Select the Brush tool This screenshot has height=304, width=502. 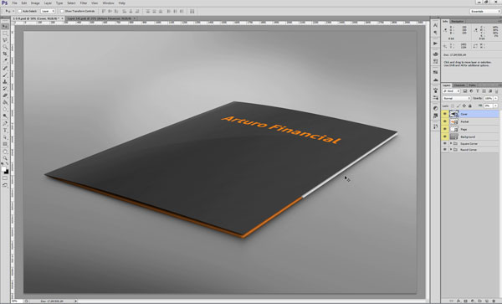pos(5,75)
